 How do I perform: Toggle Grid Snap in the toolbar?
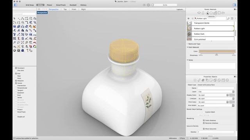(x=30, y=5)
